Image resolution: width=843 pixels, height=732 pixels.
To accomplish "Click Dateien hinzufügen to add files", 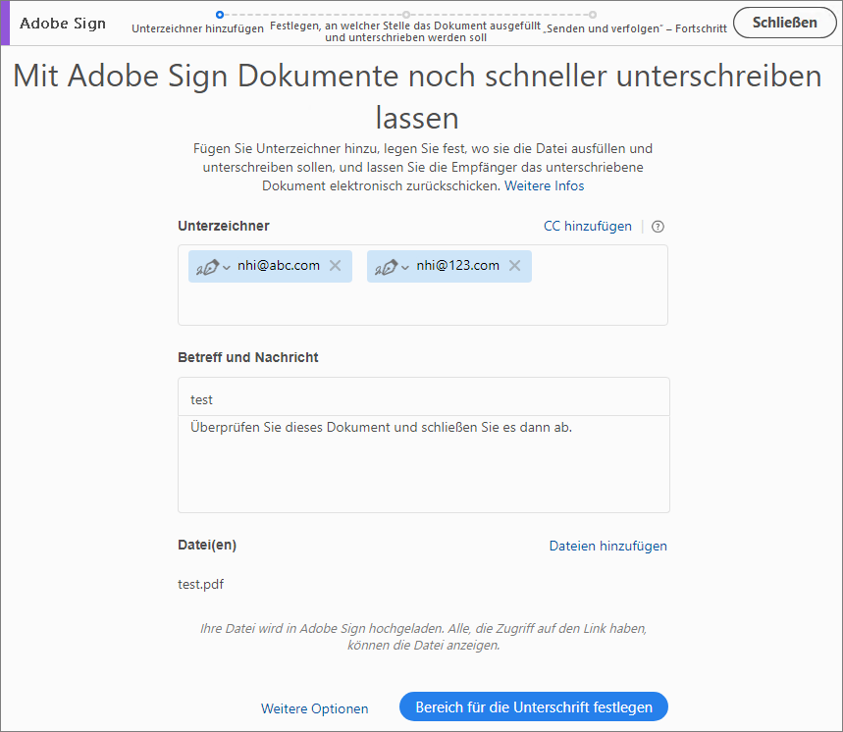I will 607,546.
